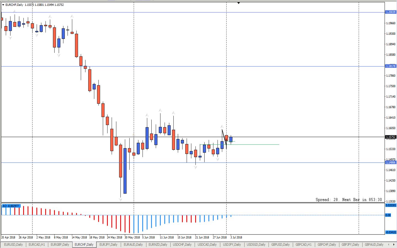397x248 pixels.
Task: View the USDJPY,Daily chart tab
Action: pos(232,245)
